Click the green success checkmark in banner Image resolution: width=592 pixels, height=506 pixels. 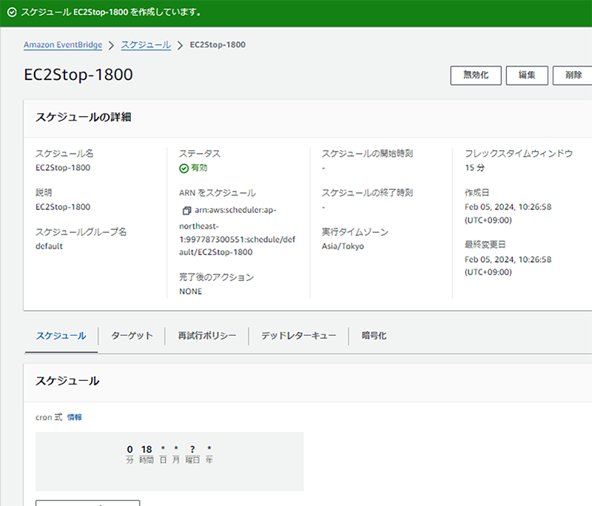point(10,13)
